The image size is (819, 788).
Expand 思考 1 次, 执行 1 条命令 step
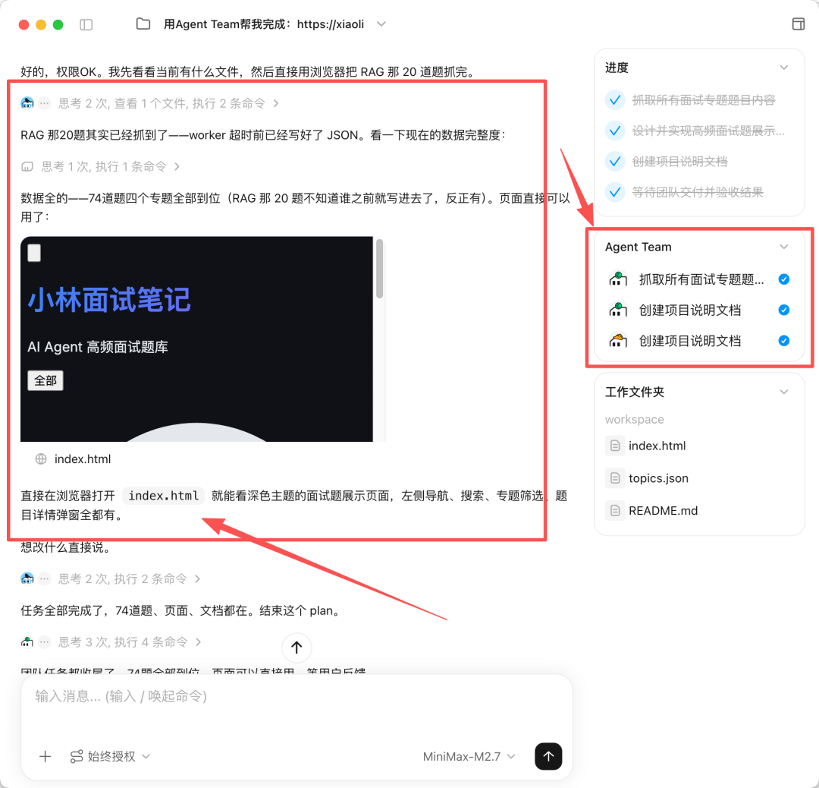[x=111, y=167]
